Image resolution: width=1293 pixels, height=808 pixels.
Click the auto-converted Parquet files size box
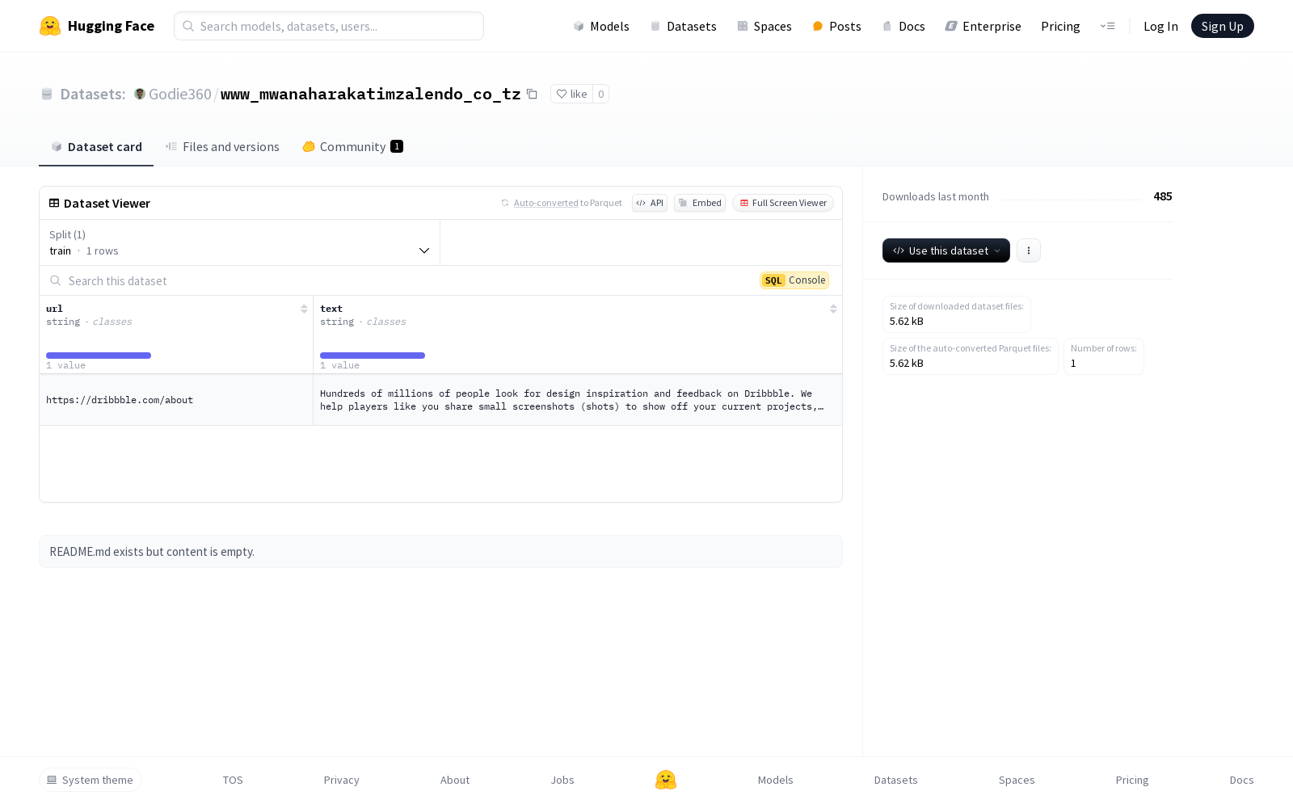point(971,356)
